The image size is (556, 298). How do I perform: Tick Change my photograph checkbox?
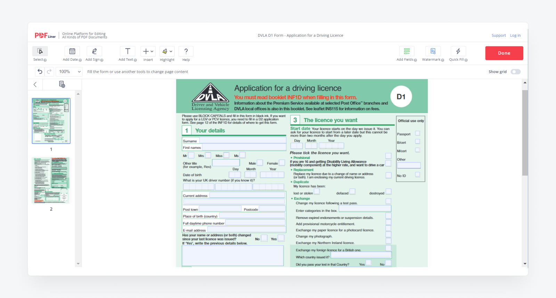click(x=389, y=235)
